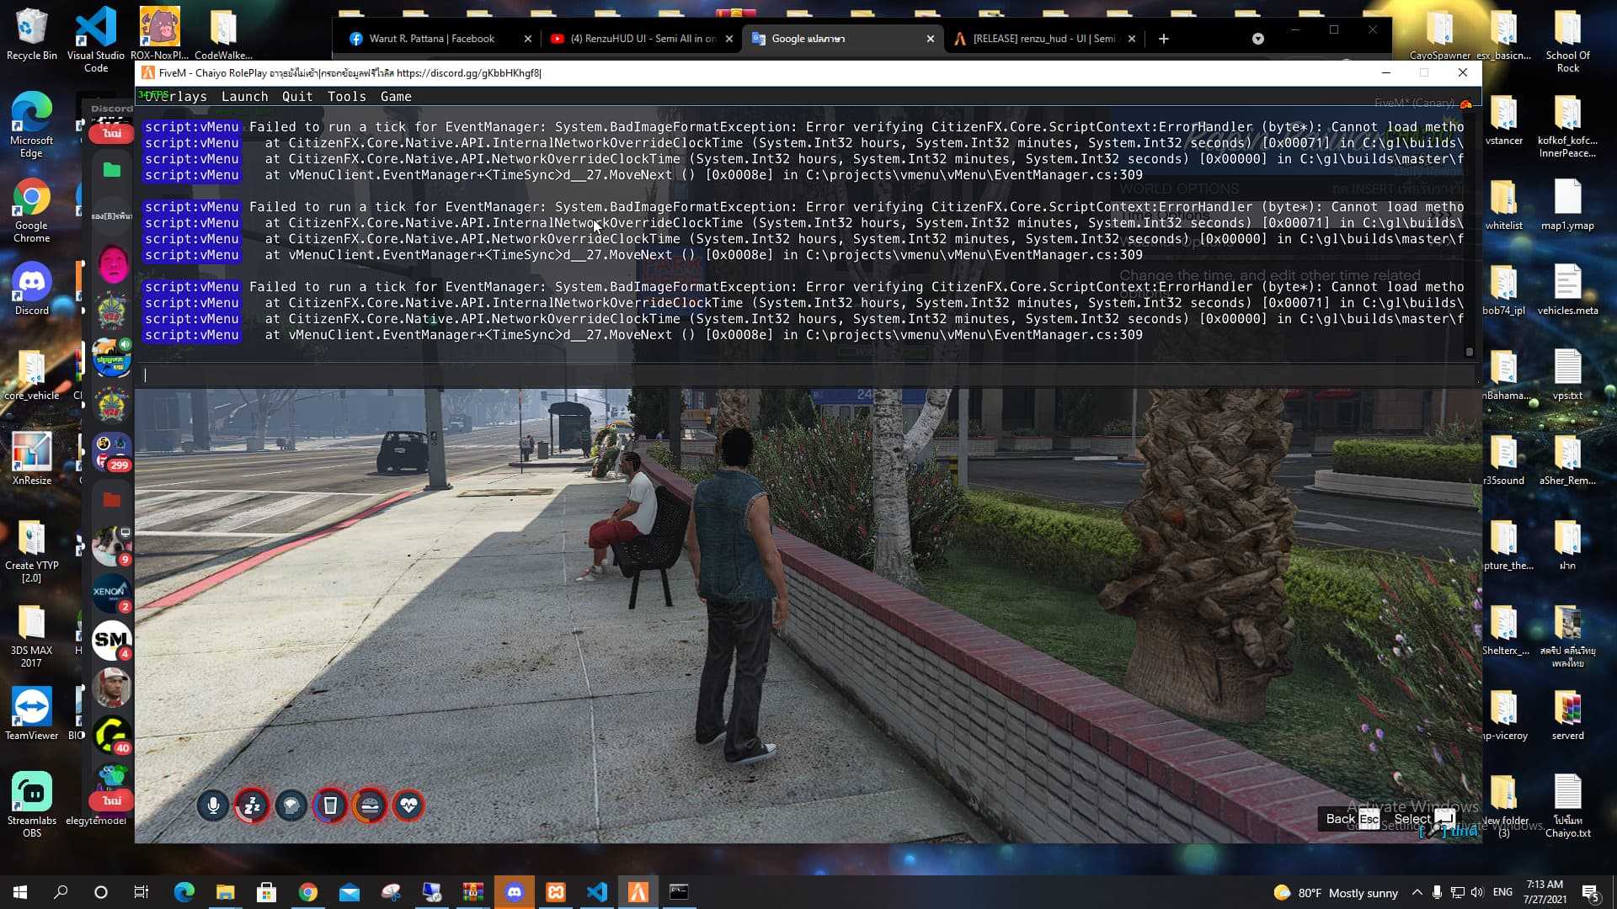Open command prompt from taskbar
Screen dimensions: 1617x909
click(679, 892)
